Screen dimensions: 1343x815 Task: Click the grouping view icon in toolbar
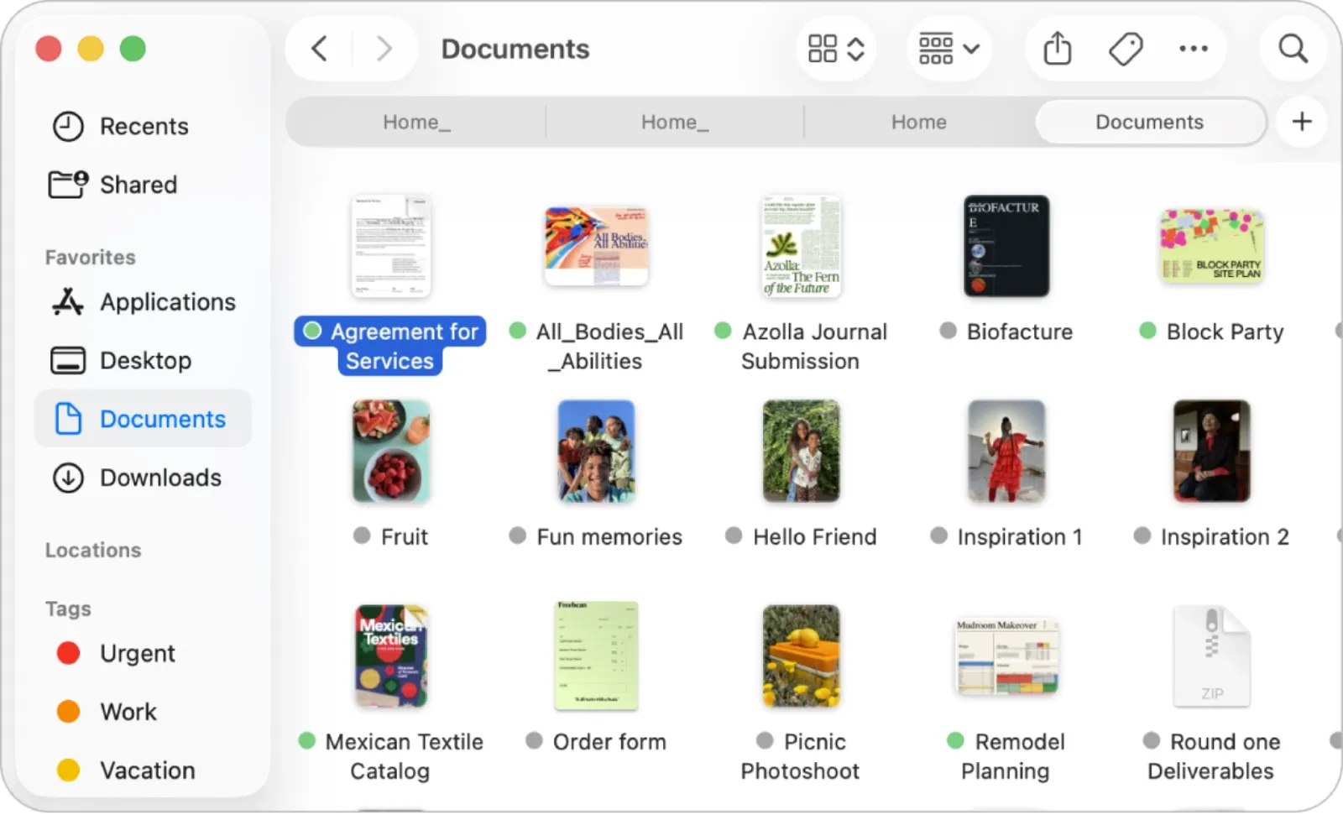938,49
